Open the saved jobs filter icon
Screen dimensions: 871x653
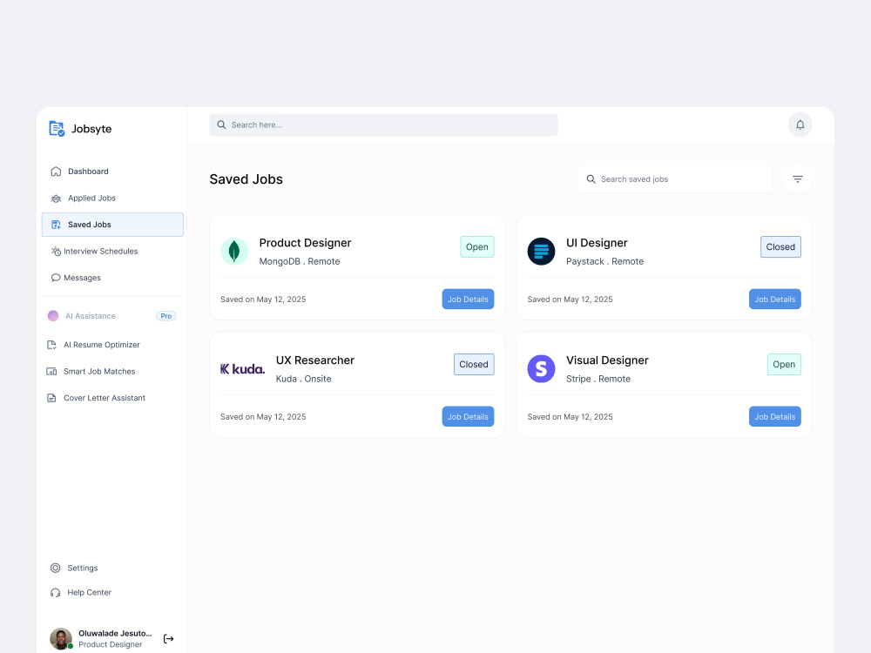798,178
